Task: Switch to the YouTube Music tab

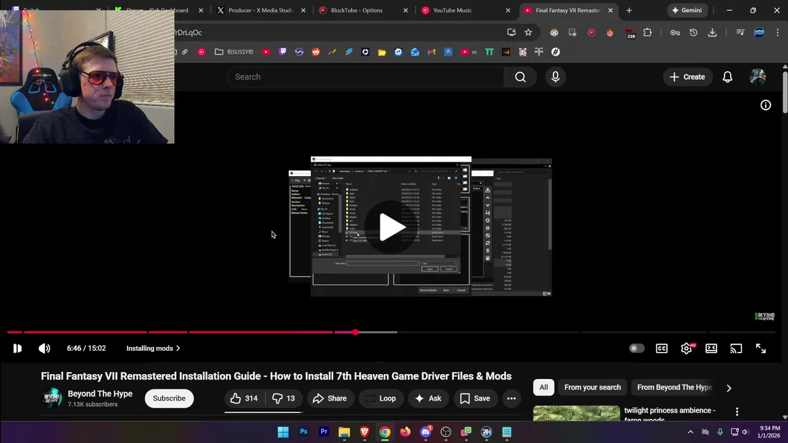Action: [x=465, y=10]
